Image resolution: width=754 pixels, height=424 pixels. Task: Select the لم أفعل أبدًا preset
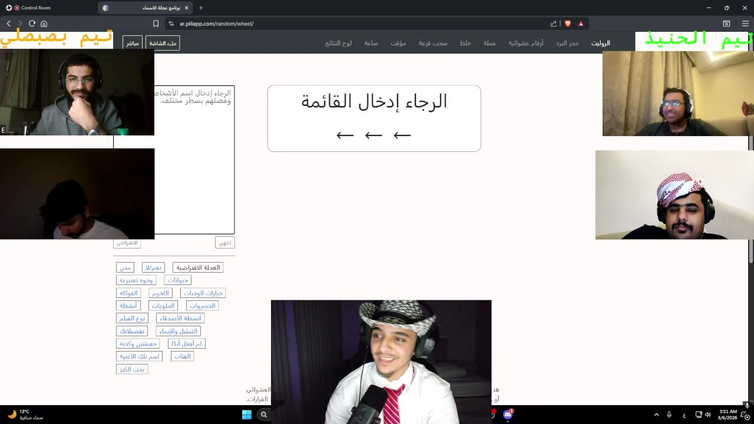coord(186,343)
